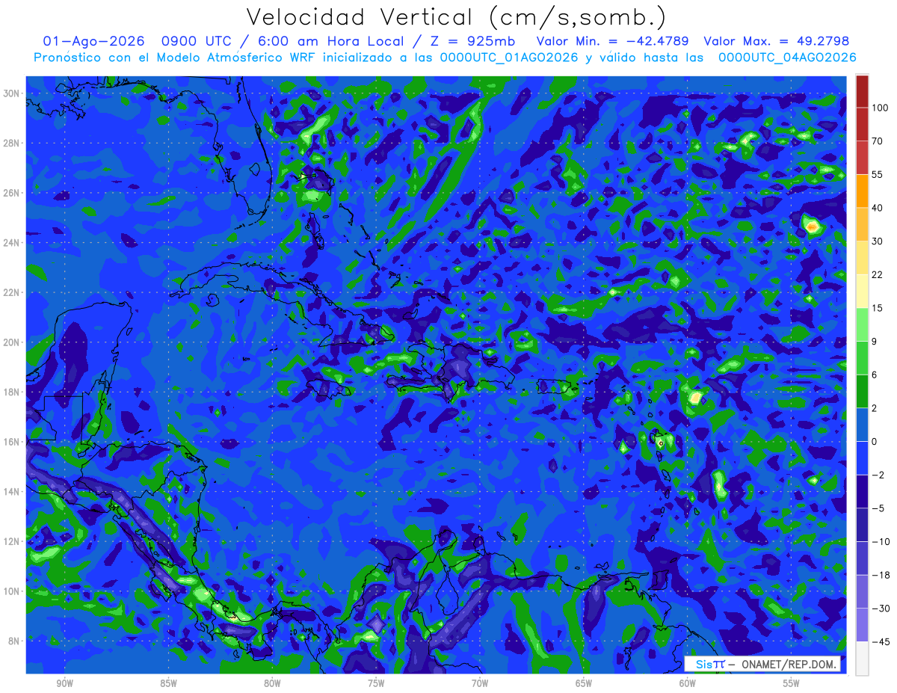Screen dimensions: 897x693
Task: Click the colorbar value "-10"
Action: (x=880, y=542)
